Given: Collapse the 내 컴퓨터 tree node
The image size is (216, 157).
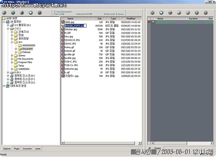Looking at the screenshot, I should point(4,22).
